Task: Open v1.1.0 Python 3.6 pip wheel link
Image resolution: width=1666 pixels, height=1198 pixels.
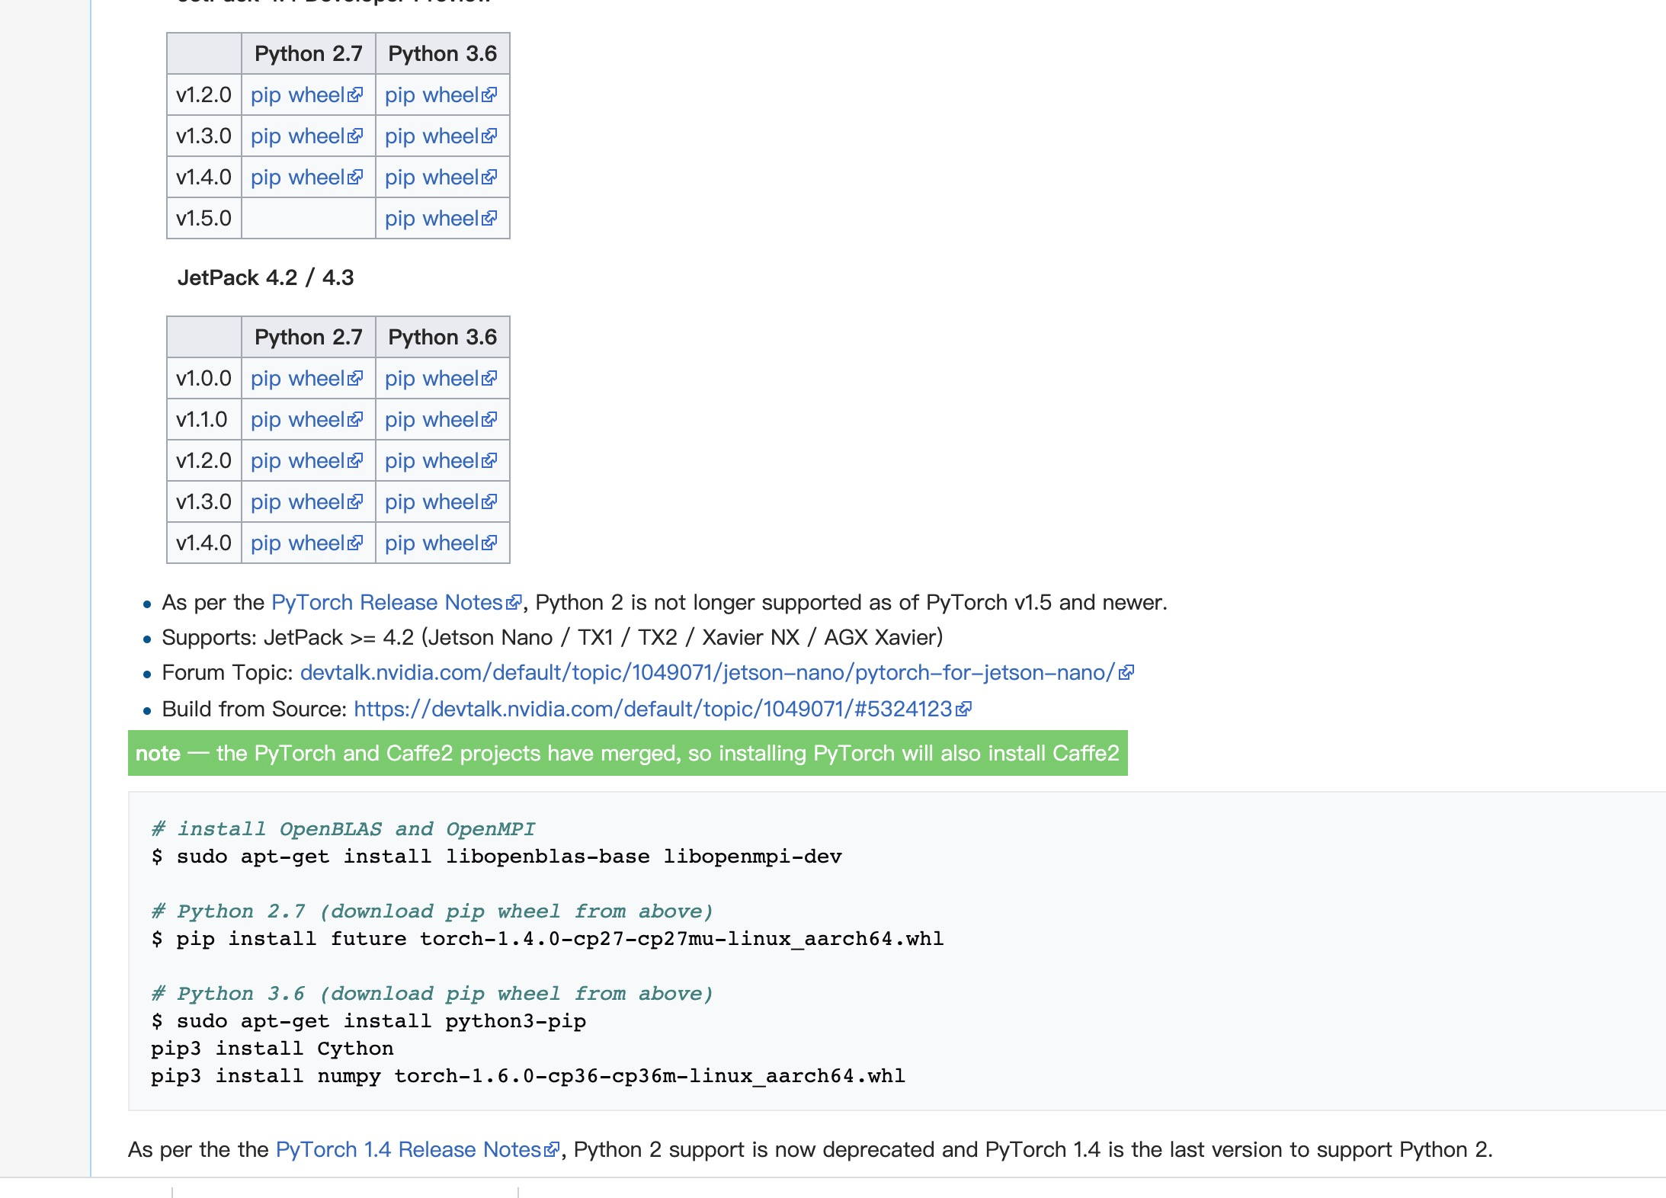Action: 431,420
